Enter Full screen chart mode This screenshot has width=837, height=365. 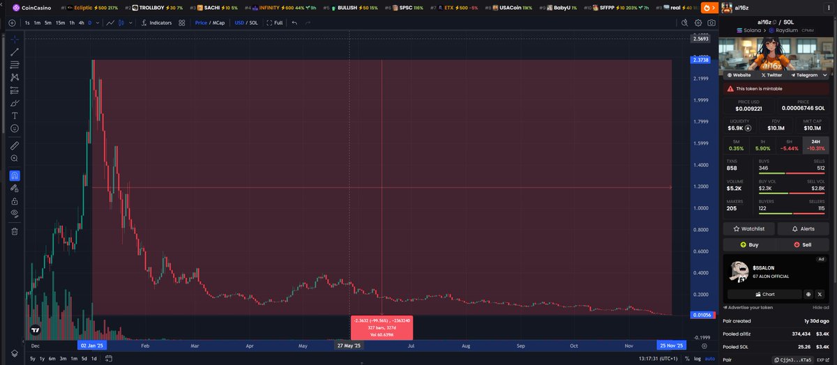pyautogui.click(x=274, y=22)
